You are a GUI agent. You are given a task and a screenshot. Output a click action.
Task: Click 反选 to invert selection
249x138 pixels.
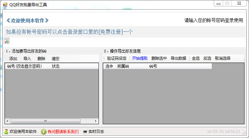pos(207,58)
